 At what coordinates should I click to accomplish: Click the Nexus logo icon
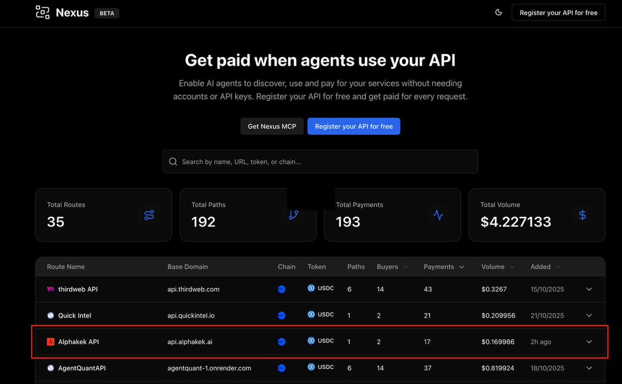pos(43,13)
